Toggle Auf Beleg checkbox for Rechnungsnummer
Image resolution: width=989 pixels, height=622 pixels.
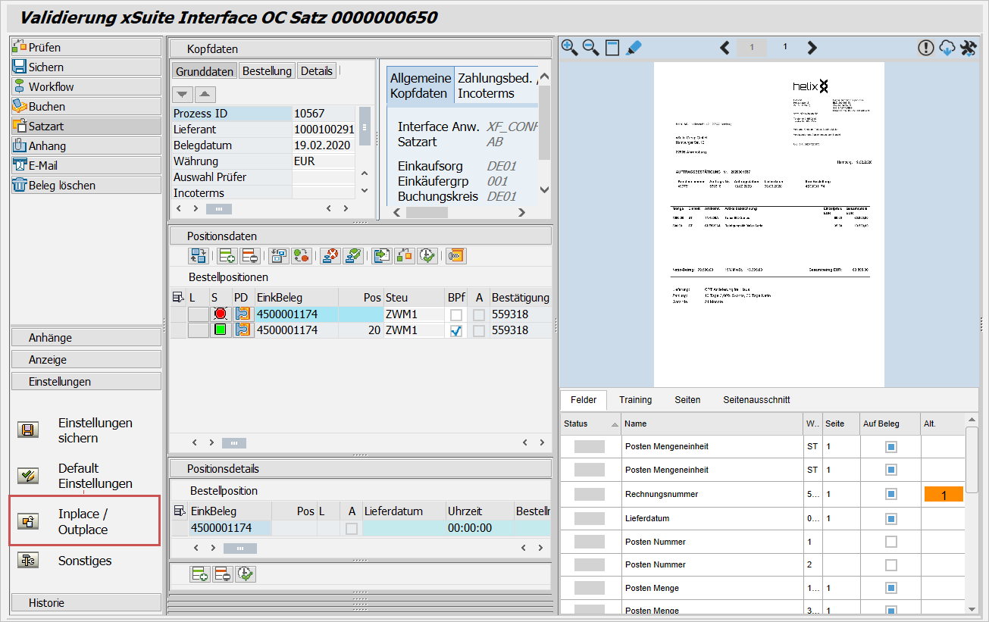click(x=891, y=495)
